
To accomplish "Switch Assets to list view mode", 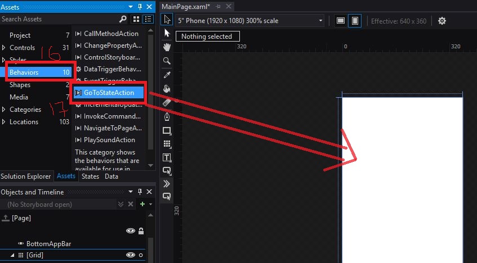I will (x=148, y=19).
